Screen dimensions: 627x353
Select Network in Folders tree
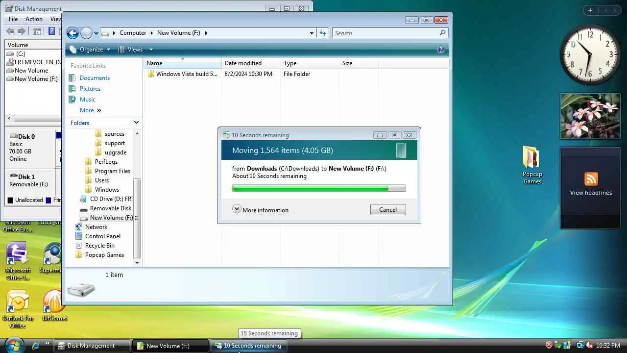tap(96, 227)
